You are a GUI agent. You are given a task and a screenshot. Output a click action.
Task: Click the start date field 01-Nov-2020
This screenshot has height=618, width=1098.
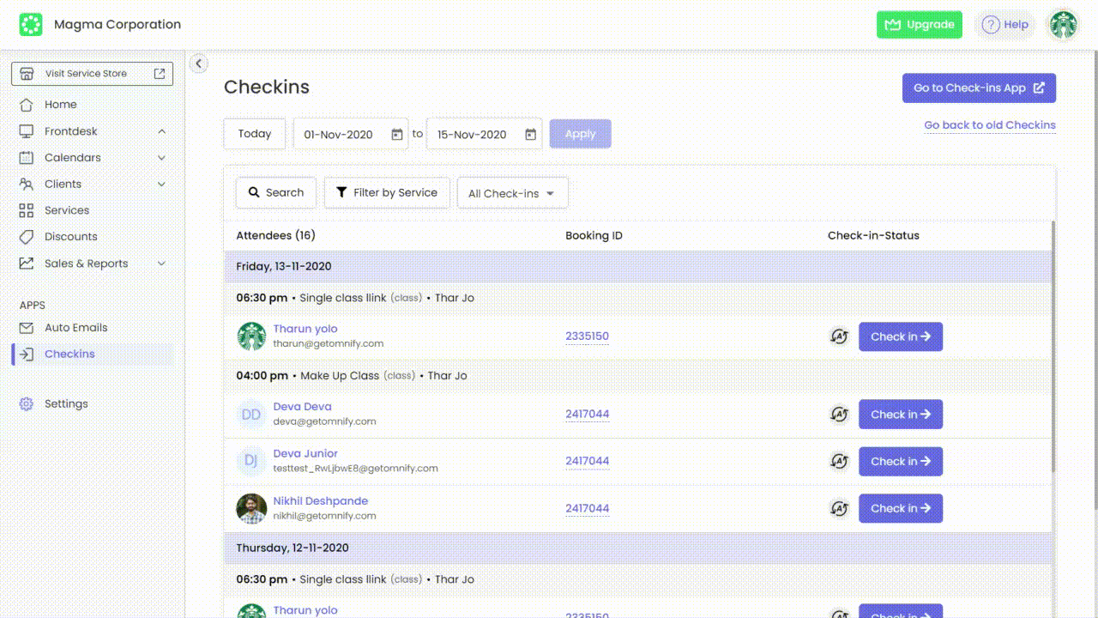[x=351, y=134]
